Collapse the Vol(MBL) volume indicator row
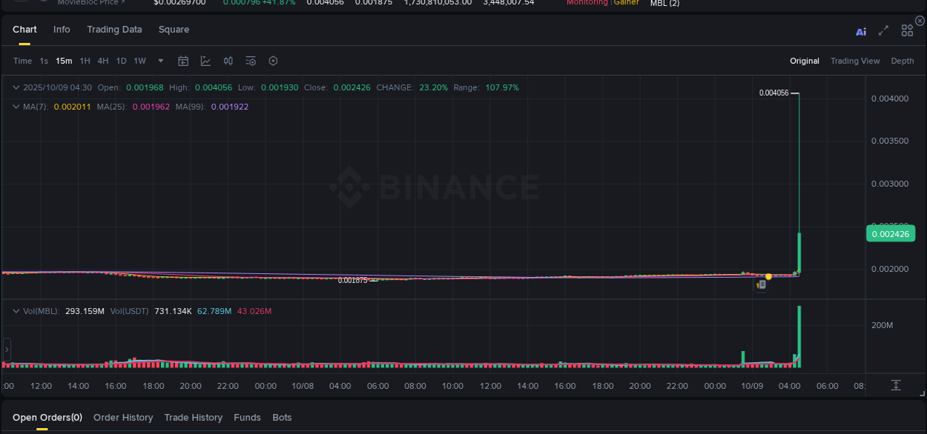Viewport: 927px width, 434px height. tap(16, 311)
